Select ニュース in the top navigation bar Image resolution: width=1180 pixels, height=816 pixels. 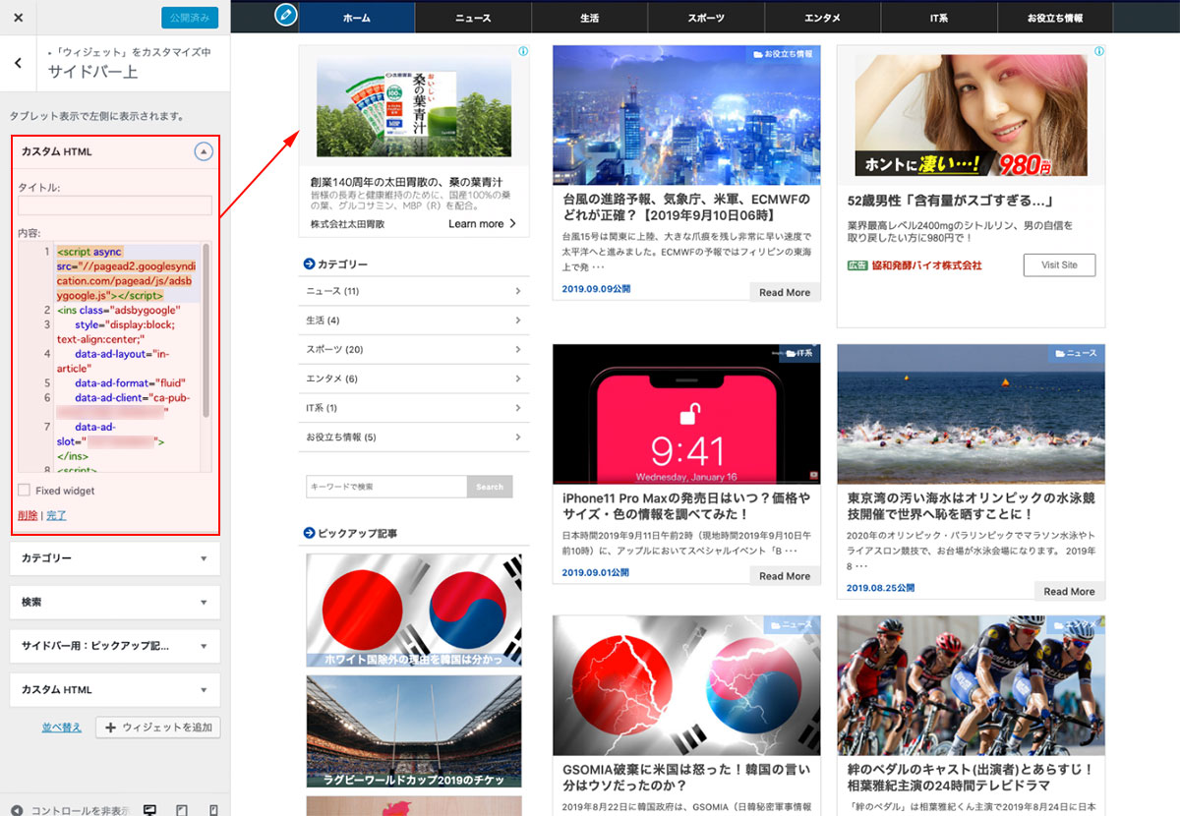tap(473, 18)
